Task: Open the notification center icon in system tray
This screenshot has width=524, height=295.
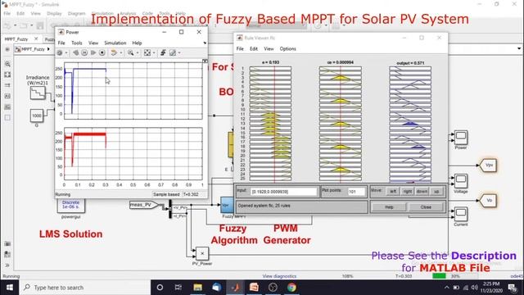Action: click(513, 288)
